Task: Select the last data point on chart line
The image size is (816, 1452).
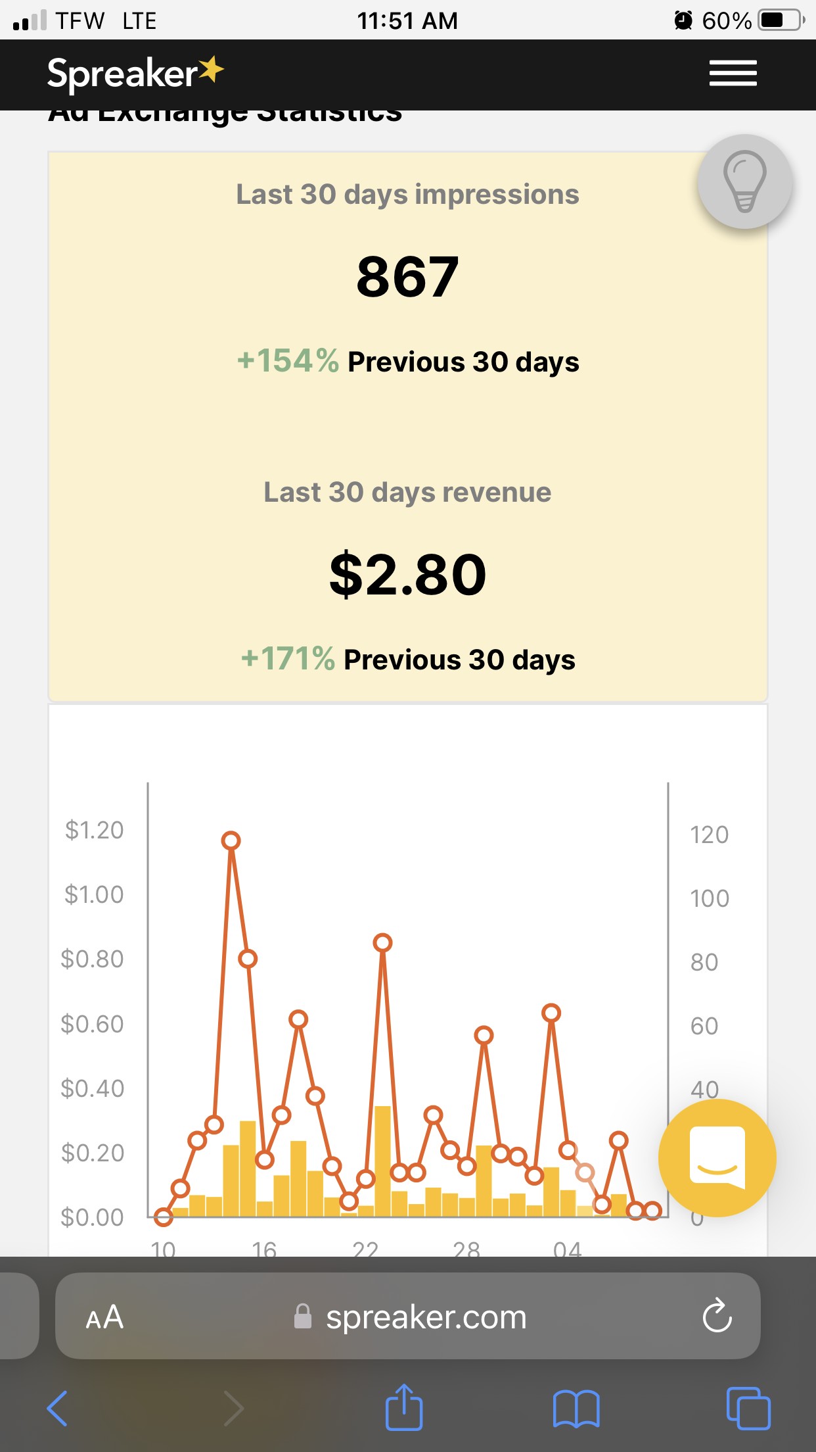Action: click(652, 1211)
